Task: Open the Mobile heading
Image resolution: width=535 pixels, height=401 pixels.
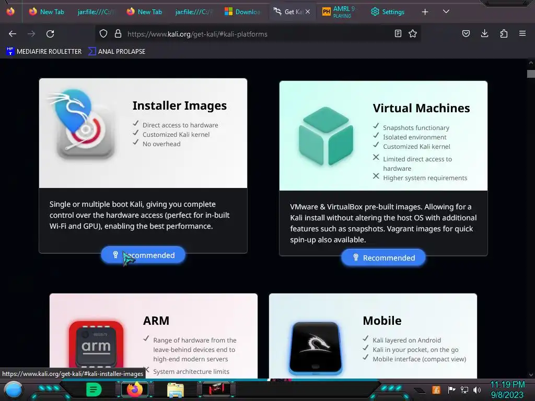Action: pos(382,321)
